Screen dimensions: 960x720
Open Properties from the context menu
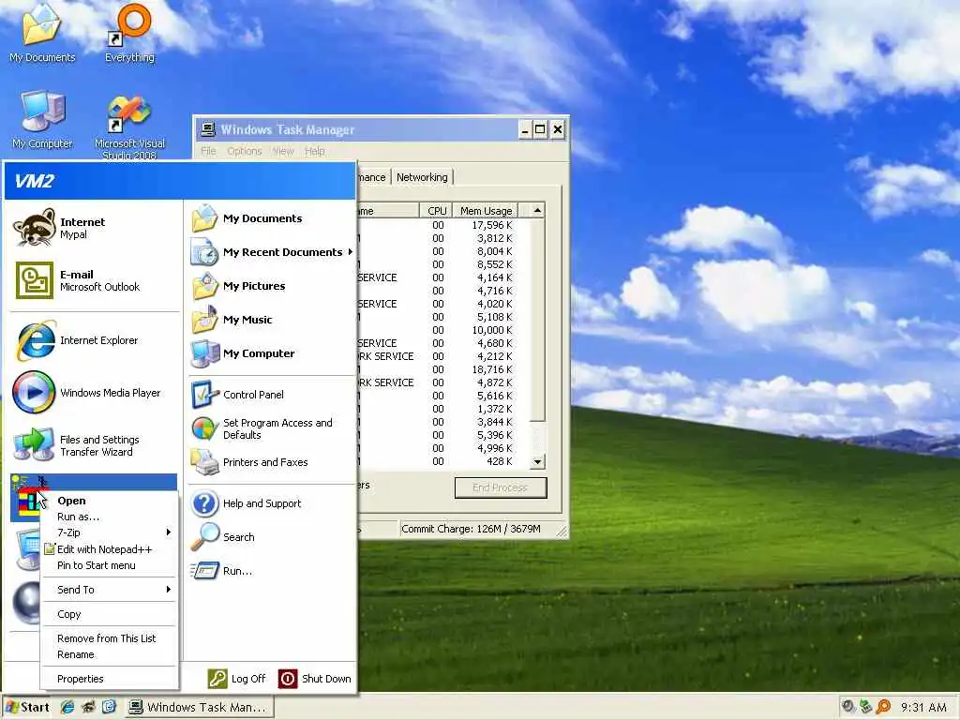(x=109, y=679)
